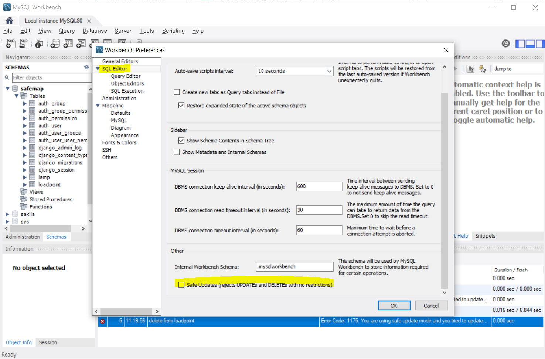545x359 pixels.
Task: Click the automatic context help lightning icon
Action: [482, 69]
